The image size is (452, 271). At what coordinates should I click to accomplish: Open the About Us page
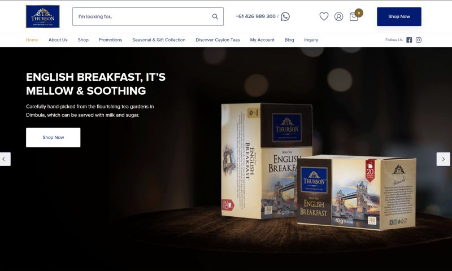pyautogui.click(x=58, y=40)
